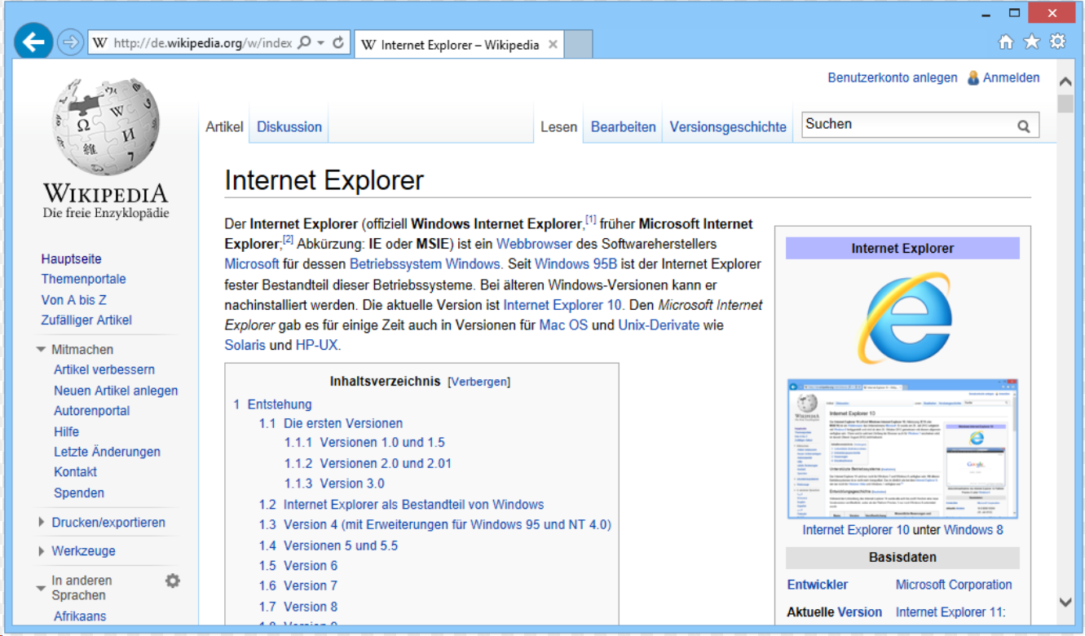Open the address bar autocomplete dropdown arrow
Viewport: 1085px width, 636px height.
320,43
